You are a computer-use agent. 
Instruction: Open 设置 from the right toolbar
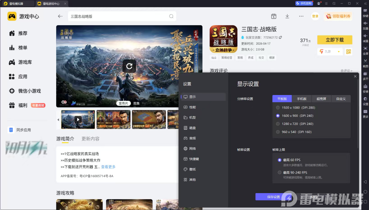point(365,100)
